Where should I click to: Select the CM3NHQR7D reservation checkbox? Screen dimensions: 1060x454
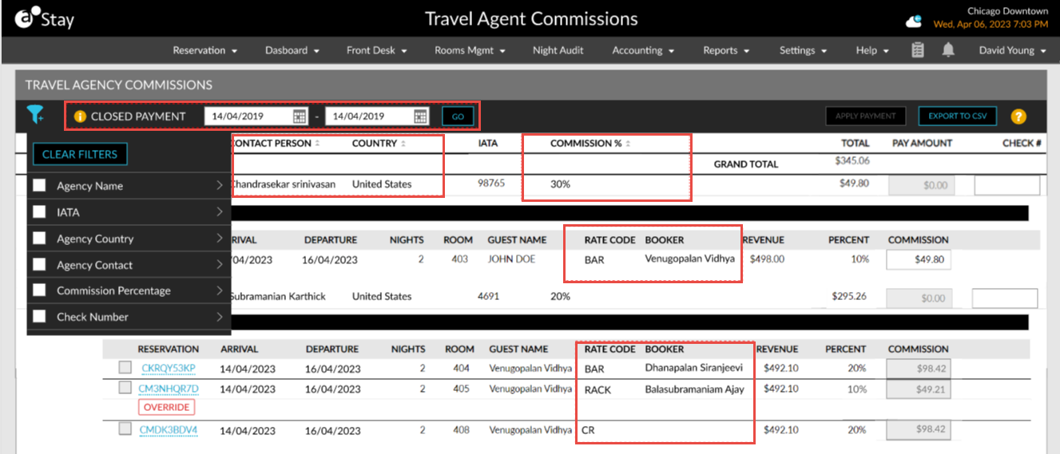(125, 388)
